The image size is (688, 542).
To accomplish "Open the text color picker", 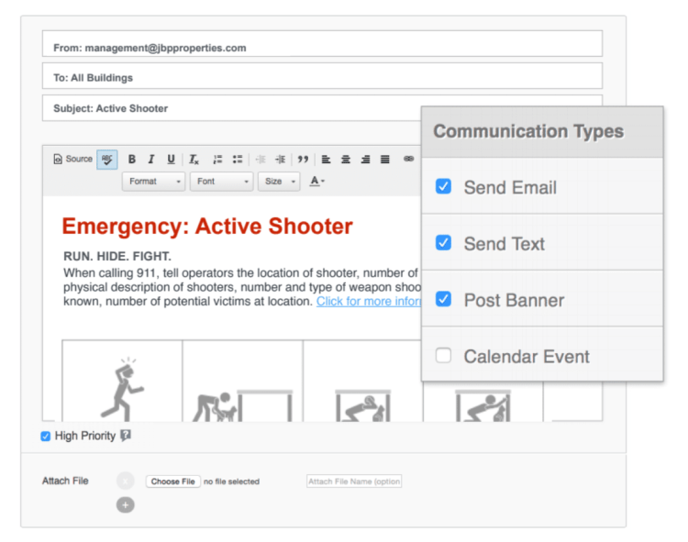I will [x=316, y=182].
